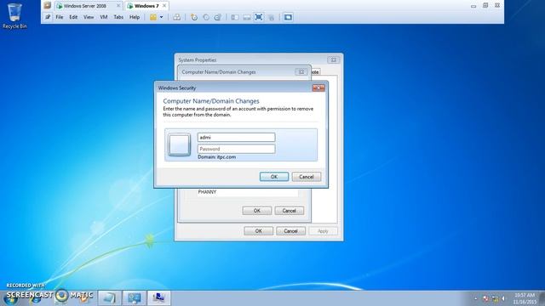The height and width of the screenshot is (306, 545).
Task: Open the File menu
Action: point(60,17)
